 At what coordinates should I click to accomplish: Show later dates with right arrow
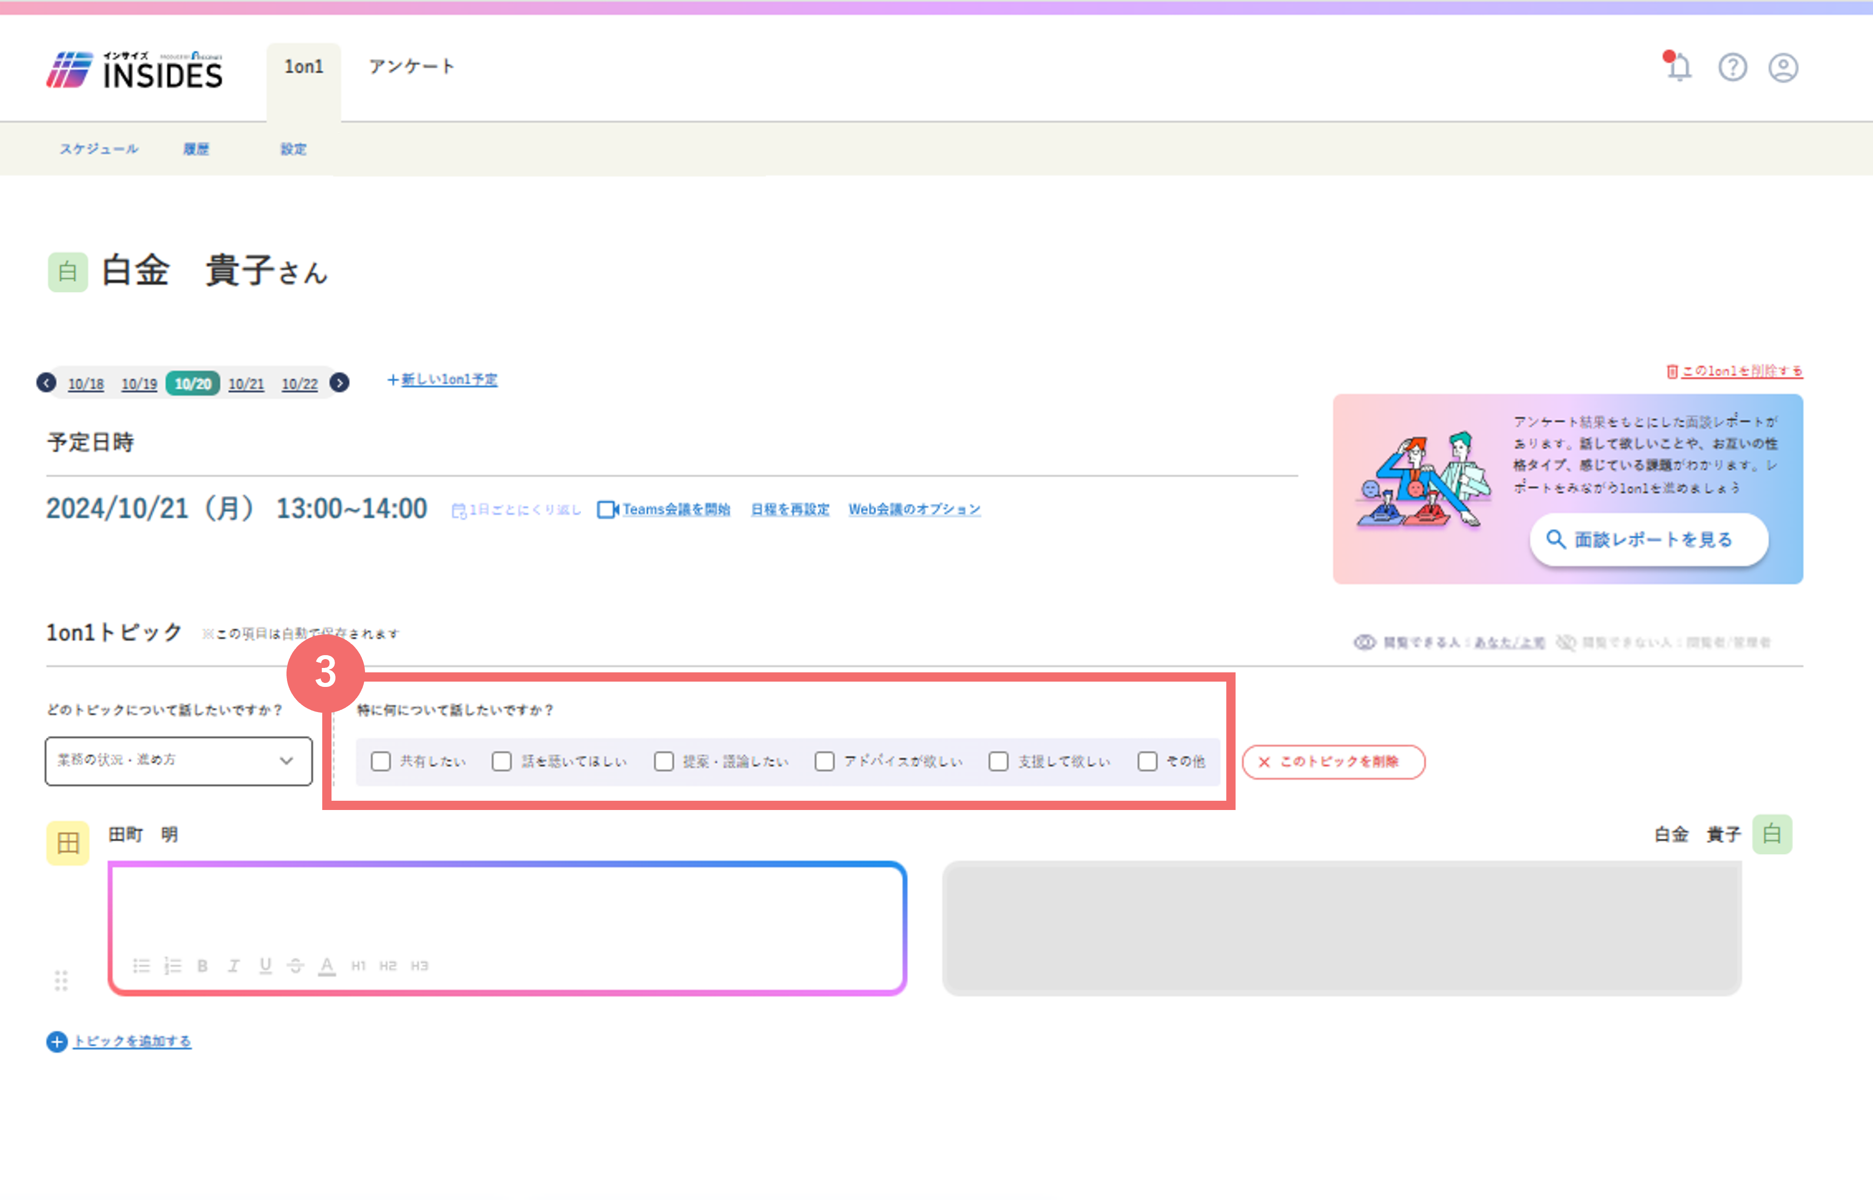point(339,382)
